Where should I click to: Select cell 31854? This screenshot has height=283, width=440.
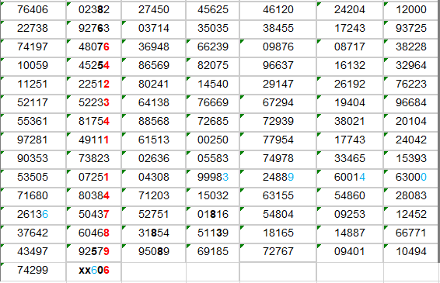[153, 233]
